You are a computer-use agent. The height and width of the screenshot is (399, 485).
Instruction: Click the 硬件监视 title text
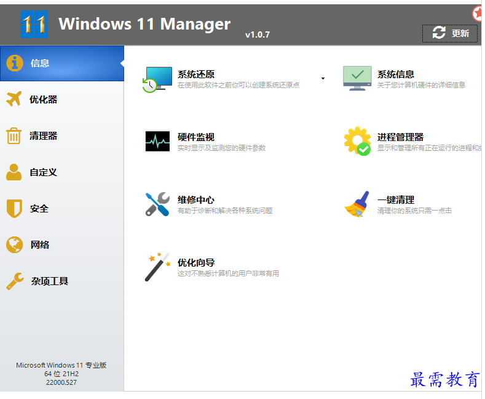(x=196, y=137)
